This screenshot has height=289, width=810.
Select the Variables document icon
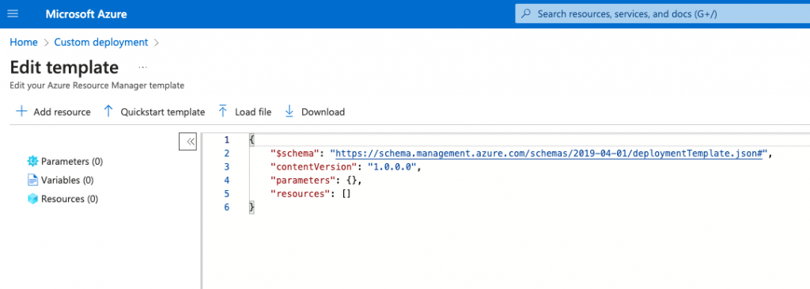point(32,180)
